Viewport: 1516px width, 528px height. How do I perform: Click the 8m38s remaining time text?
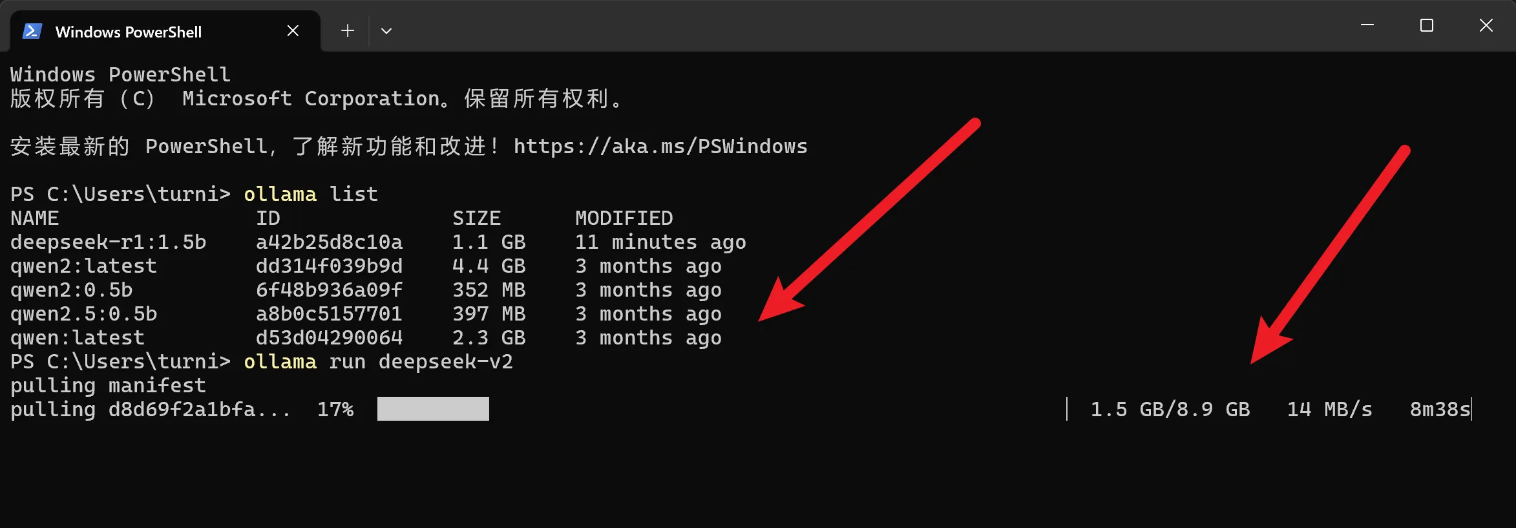point(1440,409)
